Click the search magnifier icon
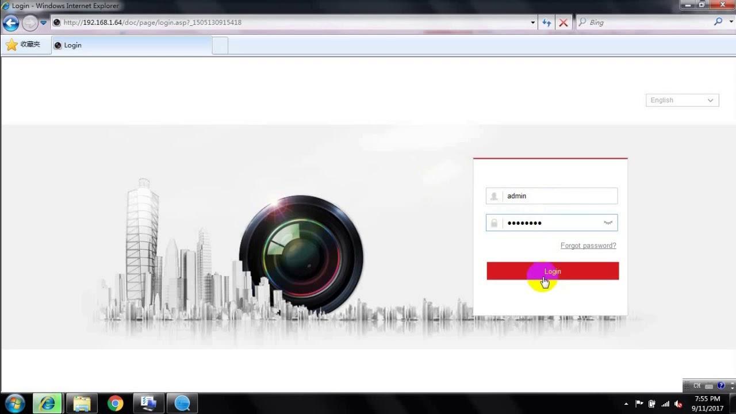Screen dimensions: 736x414 718,22
